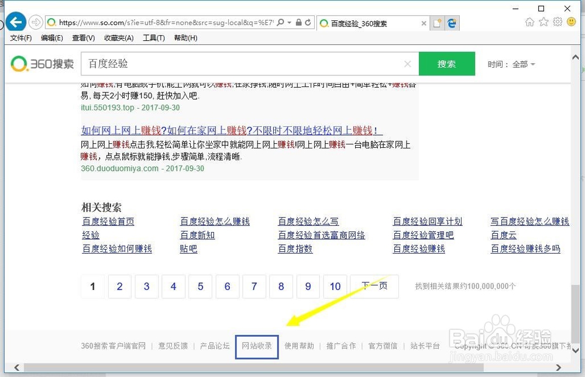This screenshot has height=377, width=585.
Task: Open related search 百度经验回享计划
Action: coord(428,222)
